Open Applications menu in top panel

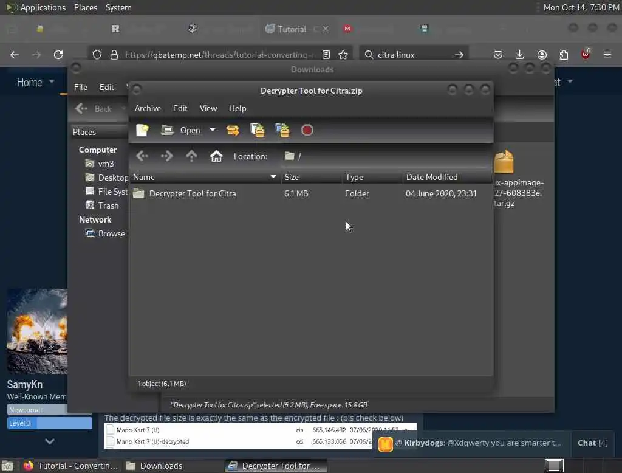click(36, 7)
